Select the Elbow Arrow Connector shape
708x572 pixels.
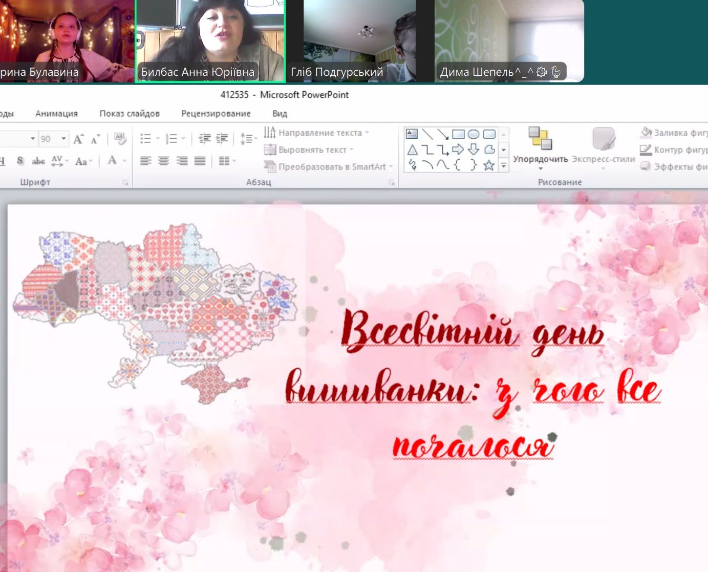coord(443,150)
